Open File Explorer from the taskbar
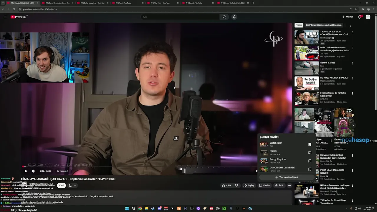This screenshot has height=212, width=377. [146, 208]
